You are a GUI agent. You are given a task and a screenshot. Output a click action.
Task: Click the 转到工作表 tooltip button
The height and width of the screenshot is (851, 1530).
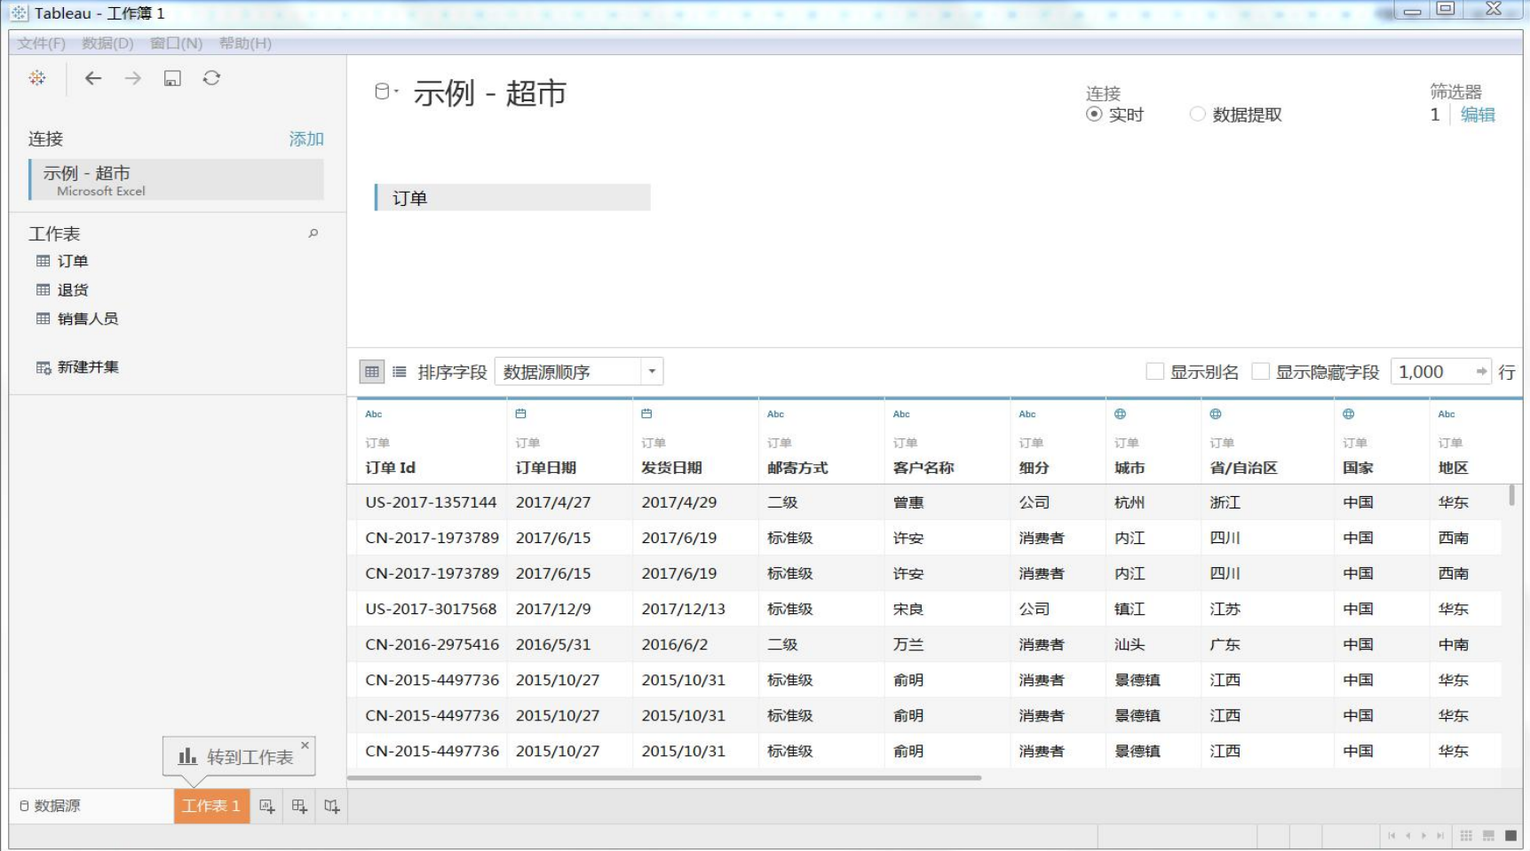coord(236,757)
